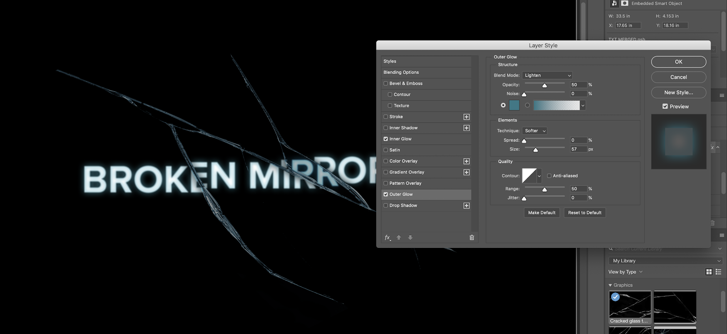Add another Gradient Overlay via plus icon

(466, 172)
